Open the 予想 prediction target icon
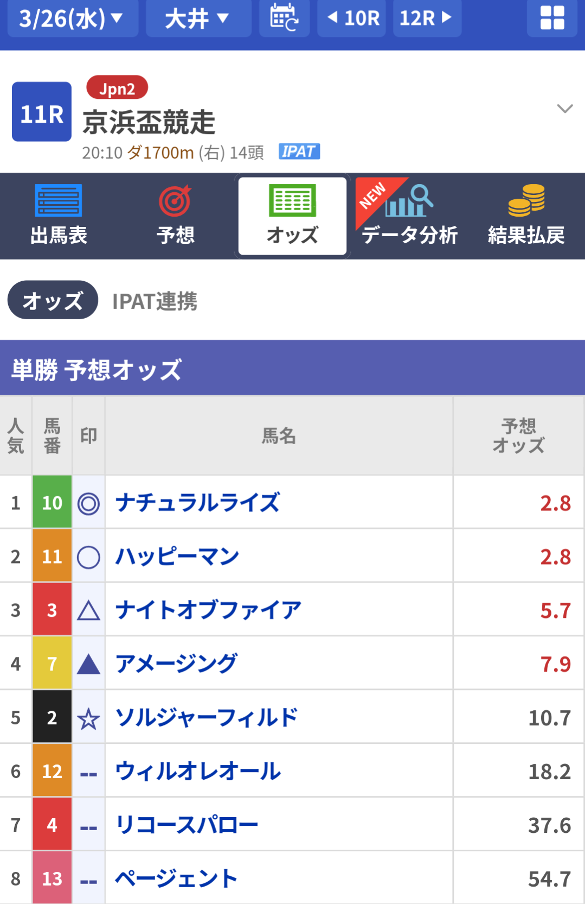This screenshot has width=585, height=904. [175, 201]
